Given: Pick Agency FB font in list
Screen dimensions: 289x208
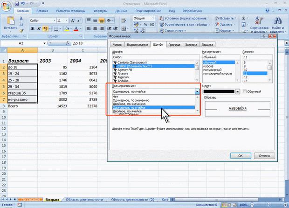Looking at the screenshot, I should tap(153, 69).
